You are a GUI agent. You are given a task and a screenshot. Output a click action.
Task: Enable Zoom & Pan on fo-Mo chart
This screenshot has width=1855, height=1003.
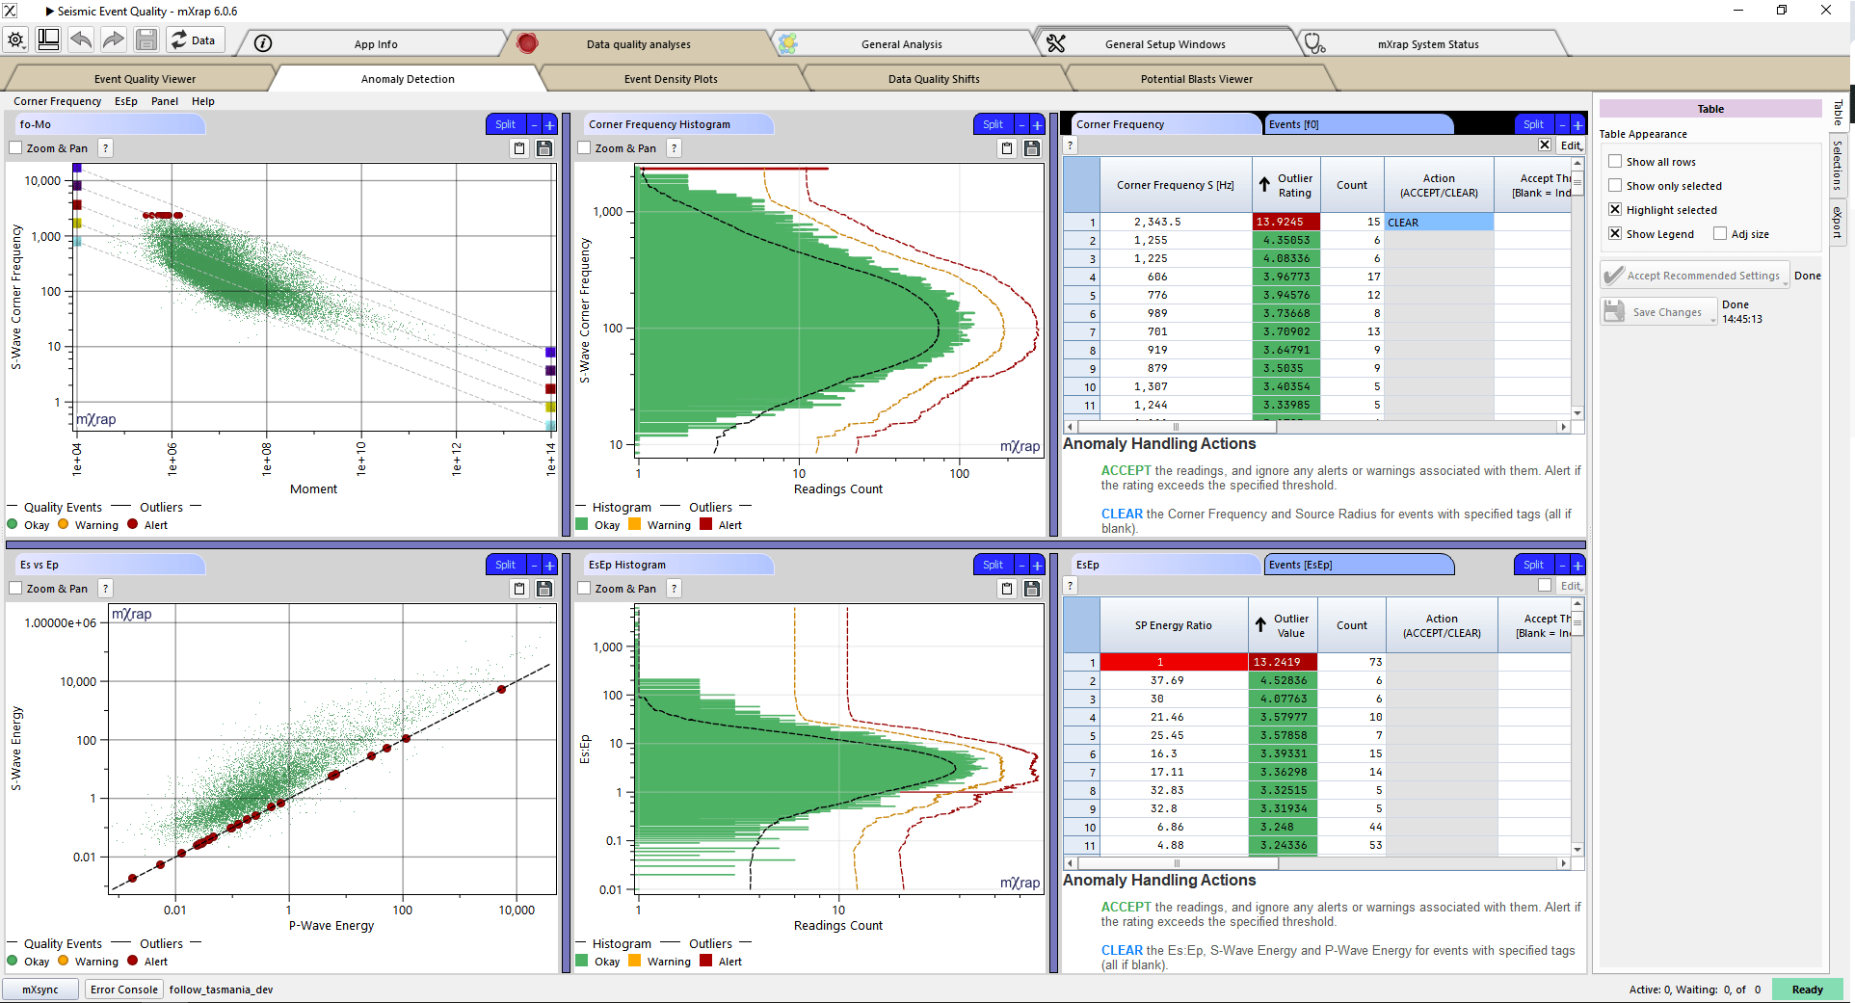coord(15,148)
